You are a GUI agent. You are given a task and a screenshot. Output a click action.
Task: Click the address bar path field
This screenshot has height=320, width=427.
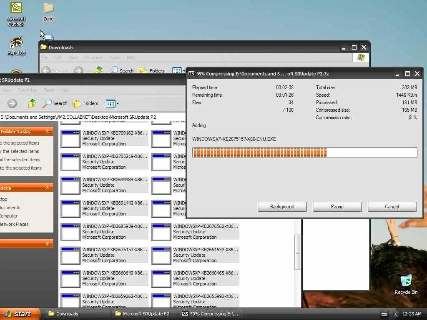[93, 117]
